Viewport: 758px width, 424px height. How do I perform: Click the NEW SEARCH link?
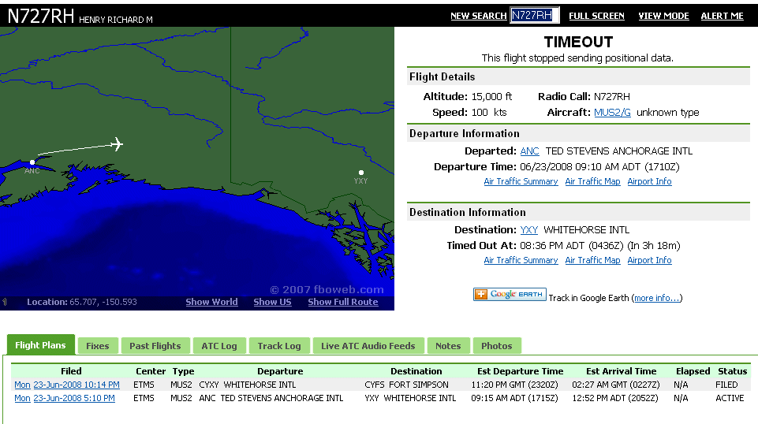pos(478,16)
